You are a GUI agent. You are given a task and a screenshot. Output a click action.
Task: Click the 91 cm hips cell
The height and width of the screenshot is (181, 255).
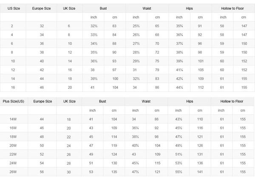pyautogui.click(x=201, y=27)
